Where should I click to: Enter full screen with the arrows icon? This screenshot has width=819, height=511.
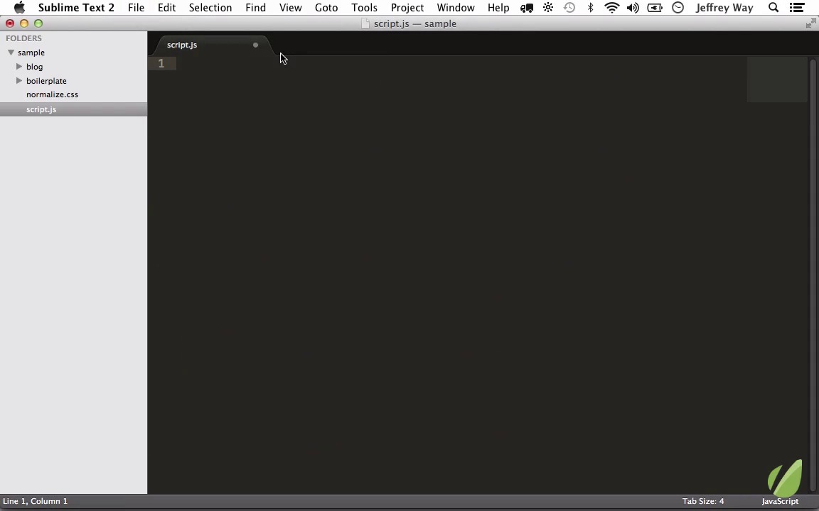pyautogui.click(x=810, y=23)
